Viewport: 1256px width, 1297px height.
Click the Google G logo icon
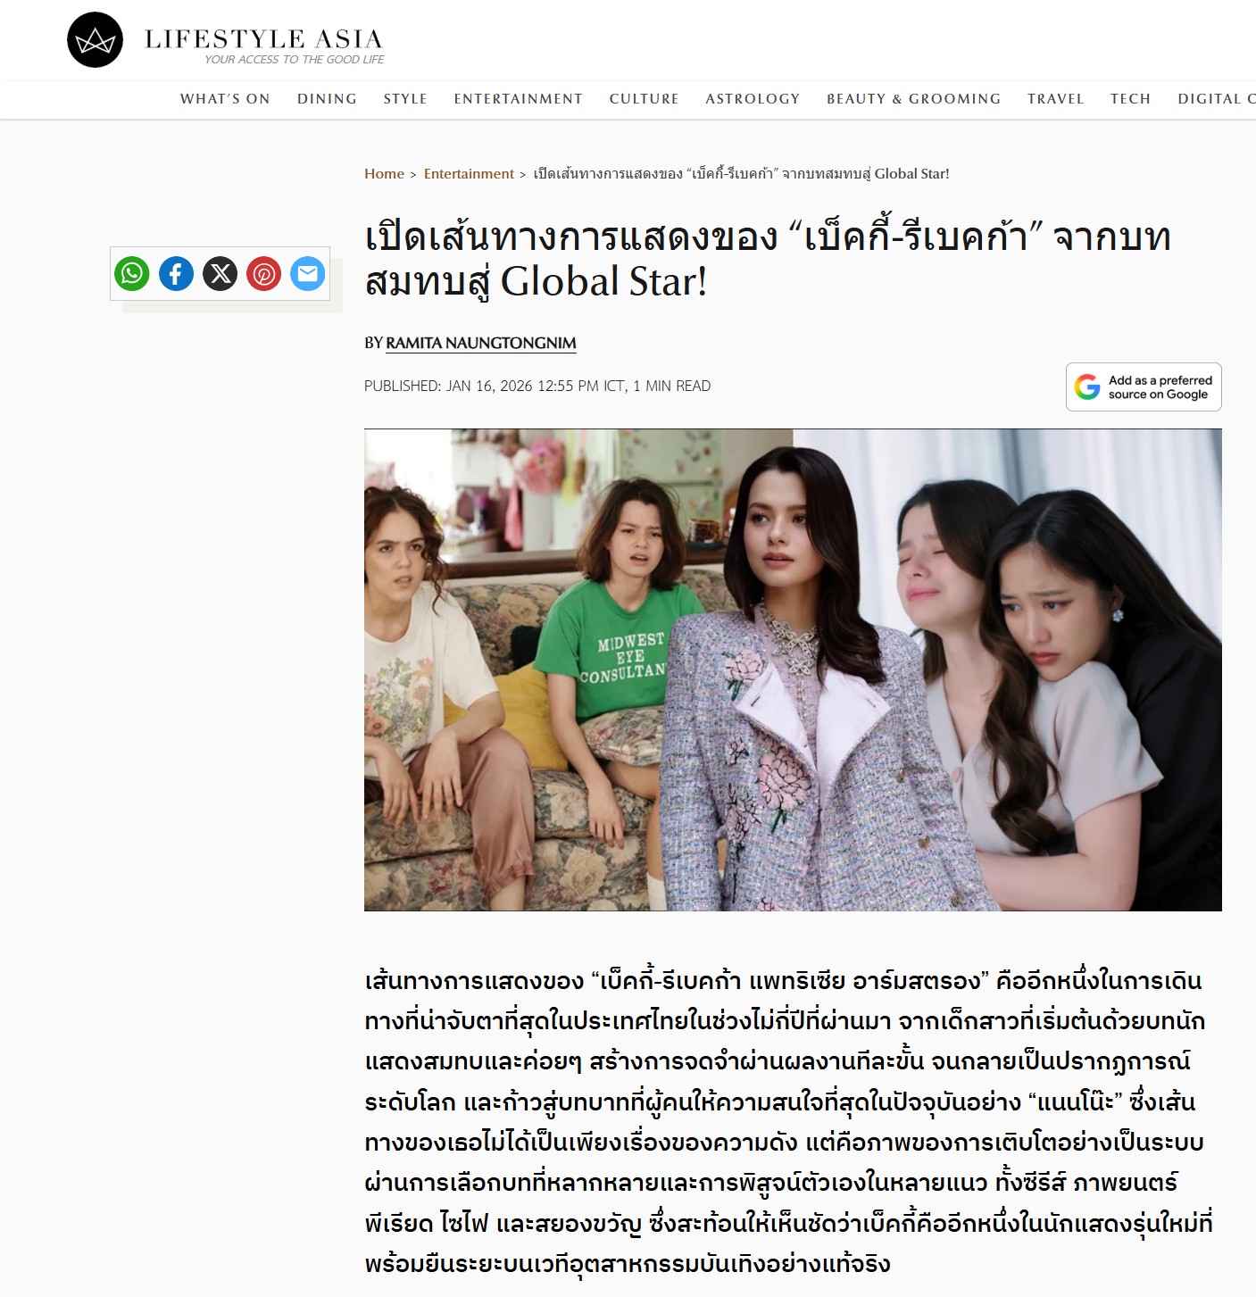(1087, 387)
